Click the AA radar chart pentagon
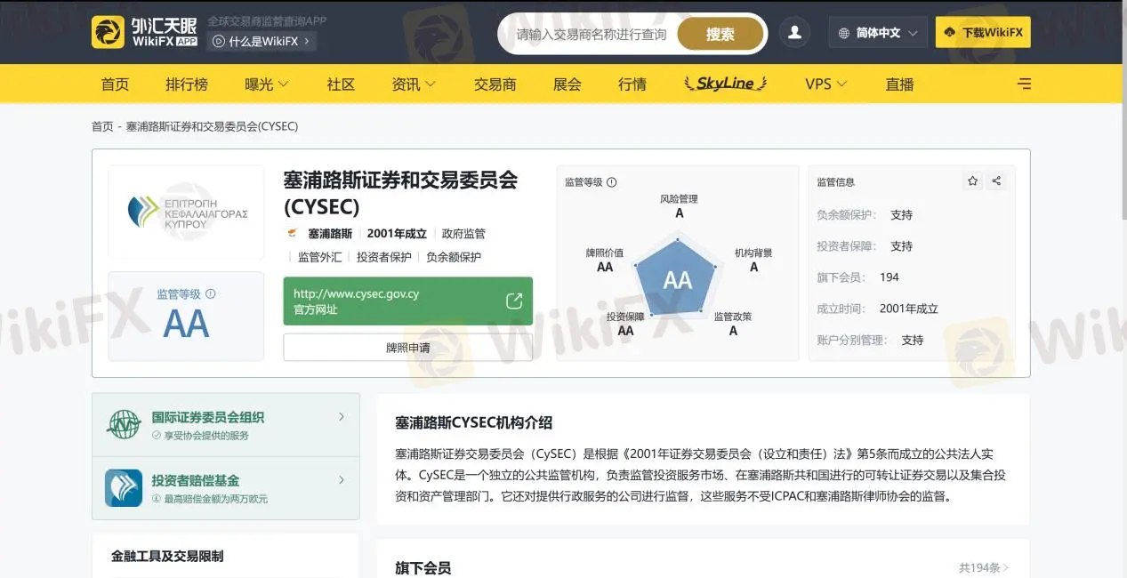 (x=678, y=279)
